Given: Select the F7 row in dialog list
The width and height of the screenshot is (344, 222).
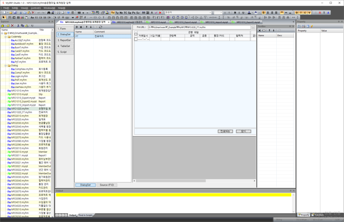Looking at the screenshot, I should pyautogui.click(x=103, y=36).
